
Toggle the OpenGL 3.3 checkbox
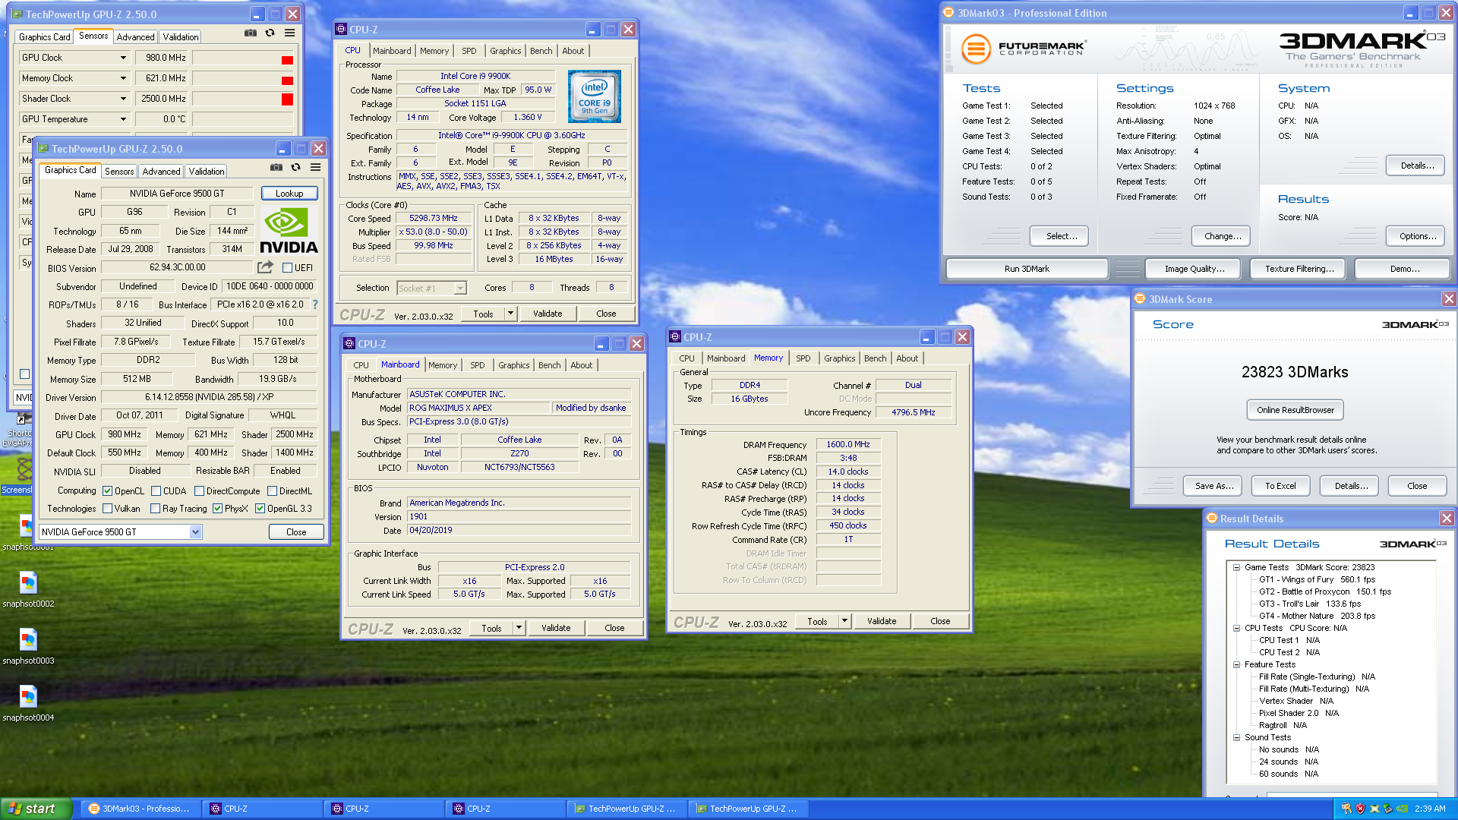click(x=260, y=509)
